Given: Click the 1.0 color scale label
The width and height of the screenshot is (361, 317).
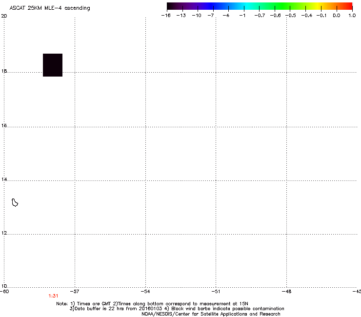Looking at the screenshot, I should click(x=352, y=16).
